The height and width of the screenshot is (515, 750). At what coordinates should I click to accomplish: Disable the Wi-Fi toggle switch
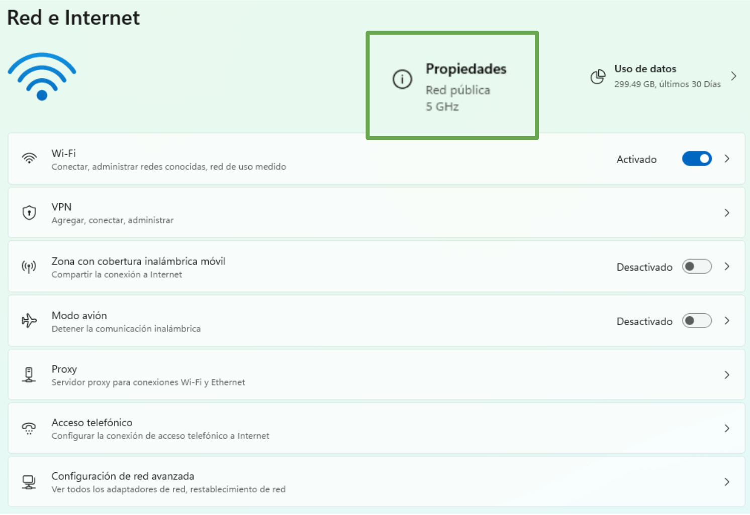click(697, 159)
